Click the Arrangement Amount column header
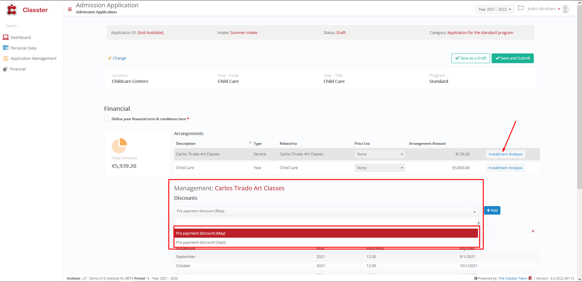Viewport: 582px width, 282px height. [427, 144]
